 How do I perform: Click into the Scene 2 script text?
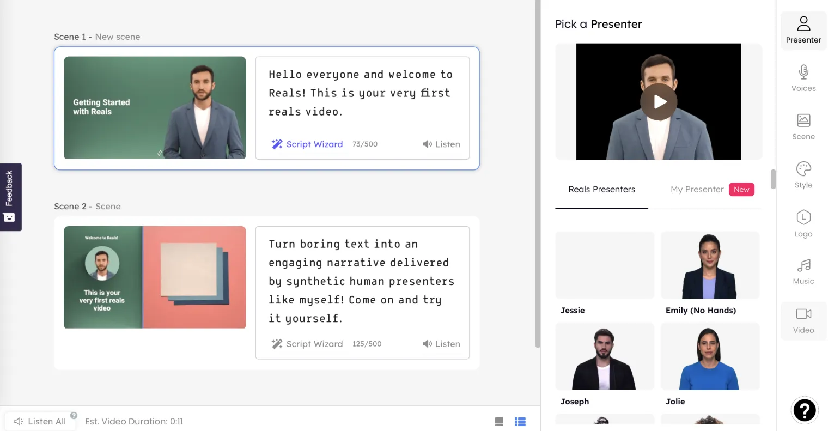(x=361, y=281)
